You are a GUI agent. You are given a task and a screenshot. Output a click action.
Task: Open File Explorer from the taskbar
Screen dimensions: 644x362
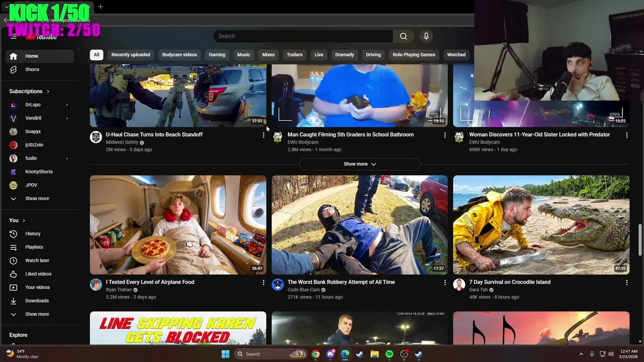click(x=374, y=354)
